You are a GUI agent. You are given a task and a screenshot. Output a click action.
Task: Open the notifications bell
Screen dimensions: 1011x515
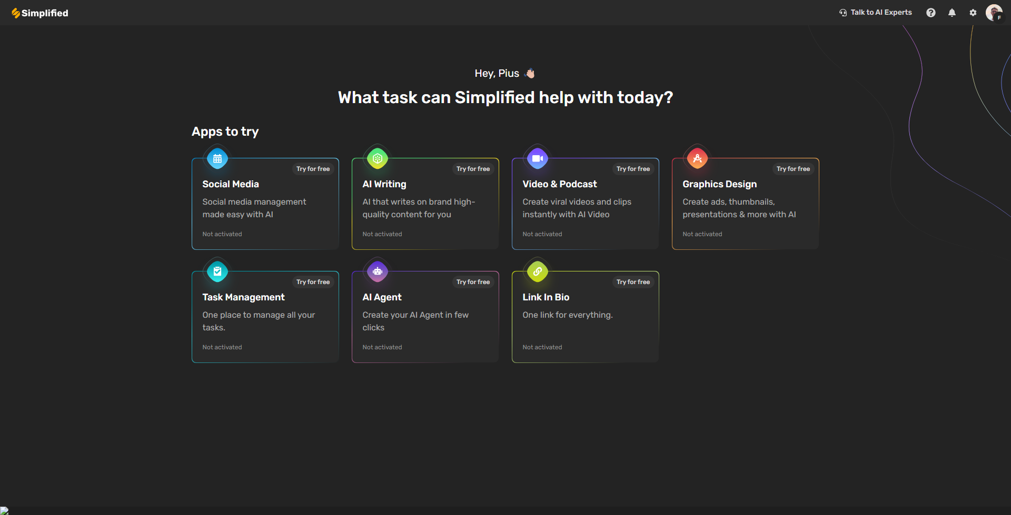(952, 13)
